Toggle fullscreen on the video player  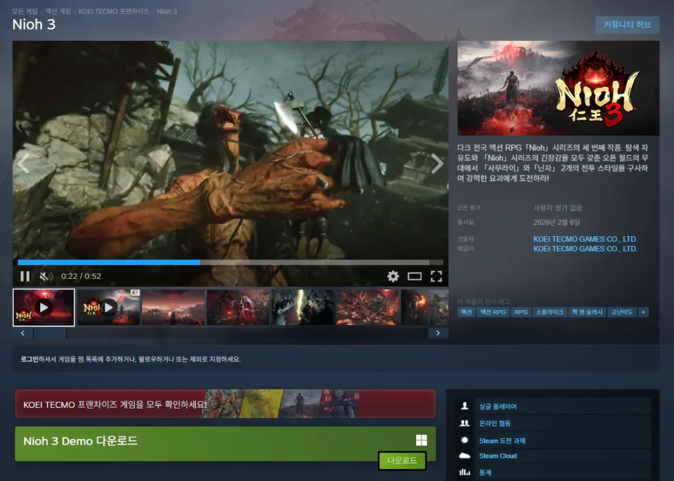click(436, 276)
